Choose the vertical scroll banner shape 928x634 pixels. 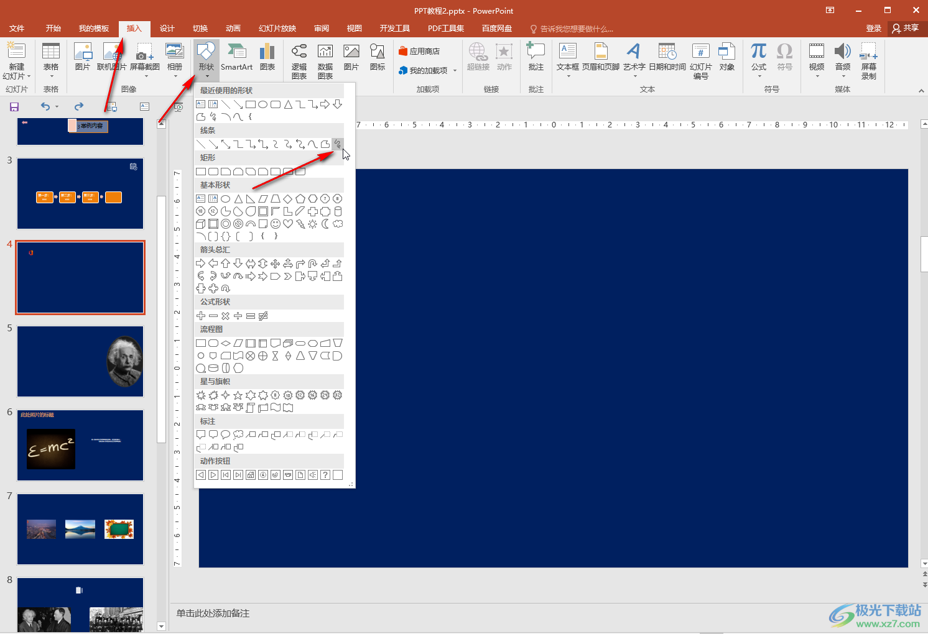pyautogui.click(x=251, y=408)
